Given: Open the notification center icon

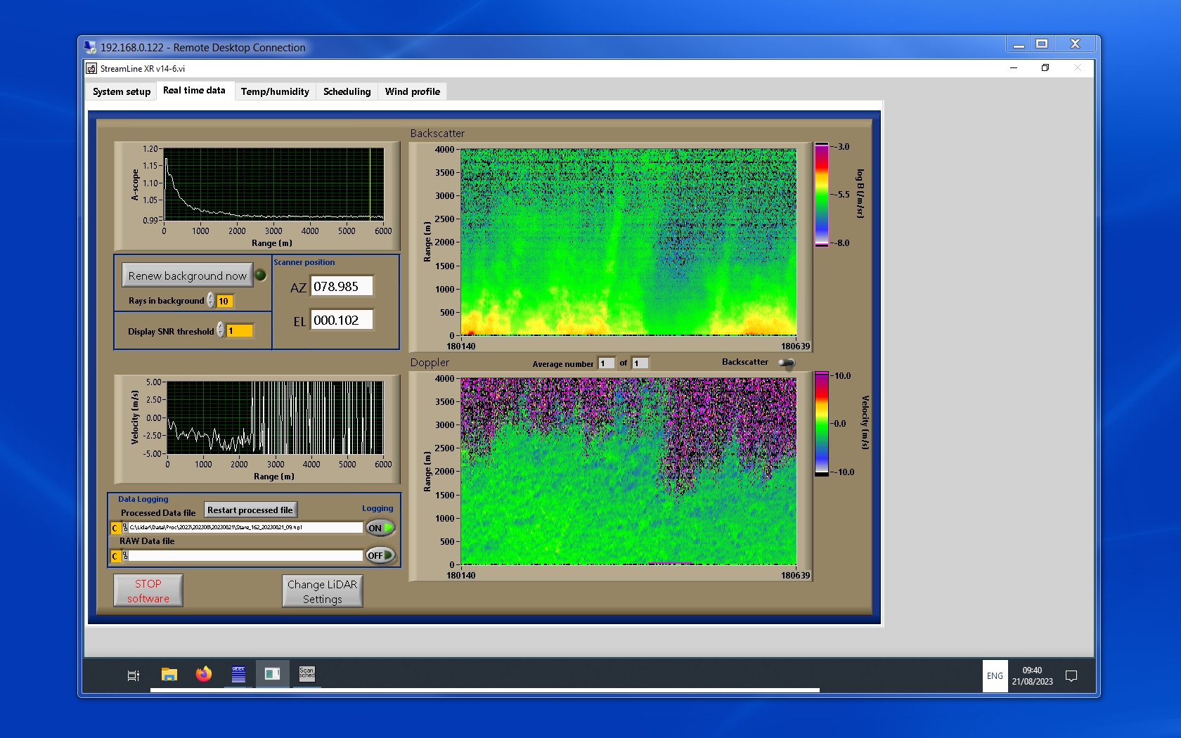Looking at the screenshot, I should [1071, 676].
